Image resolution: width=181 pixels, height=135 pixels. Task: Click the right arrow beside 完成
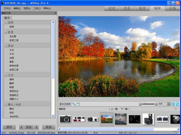(37, 127)
